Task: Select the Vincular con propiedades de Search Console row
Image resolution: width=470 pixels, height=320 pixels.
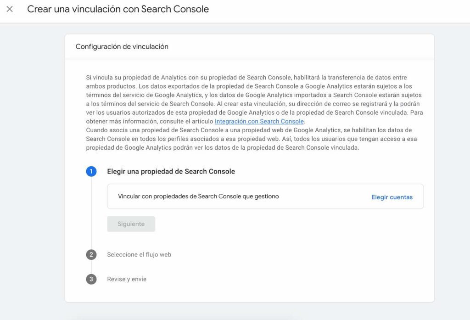Action: [198, 196]
